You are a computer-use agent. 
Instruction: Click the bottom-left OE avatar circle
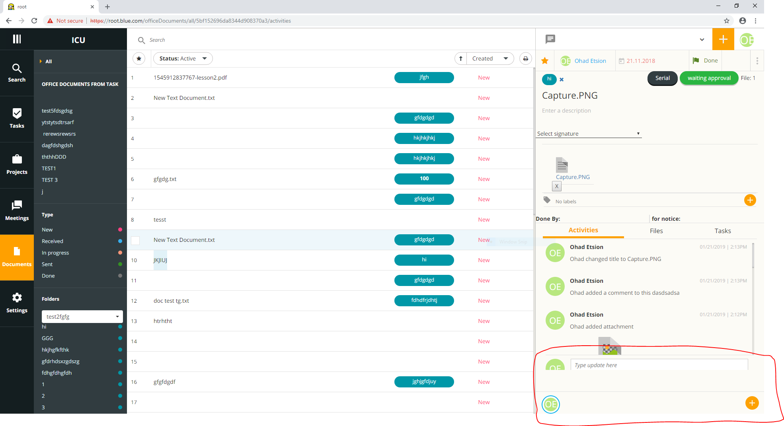coord(551,405)
